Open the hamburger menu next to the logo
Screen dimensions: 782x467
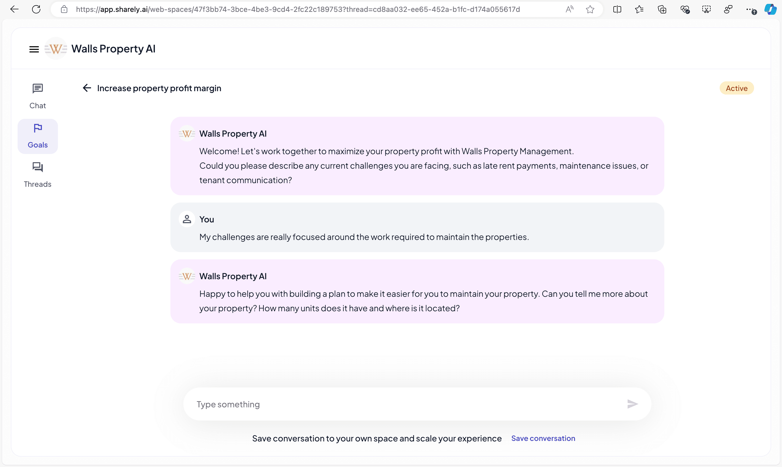click(34, 49)
